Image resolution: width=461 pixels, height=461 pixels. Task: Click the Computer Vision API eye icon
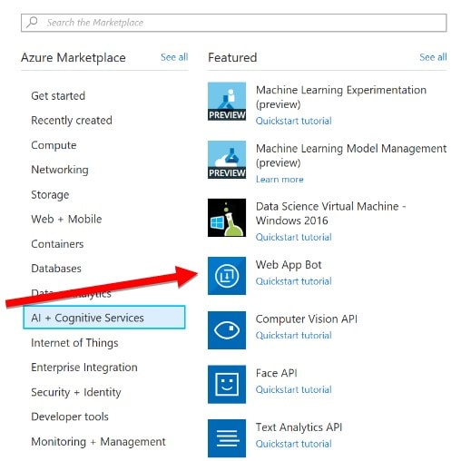click(227, 330)
